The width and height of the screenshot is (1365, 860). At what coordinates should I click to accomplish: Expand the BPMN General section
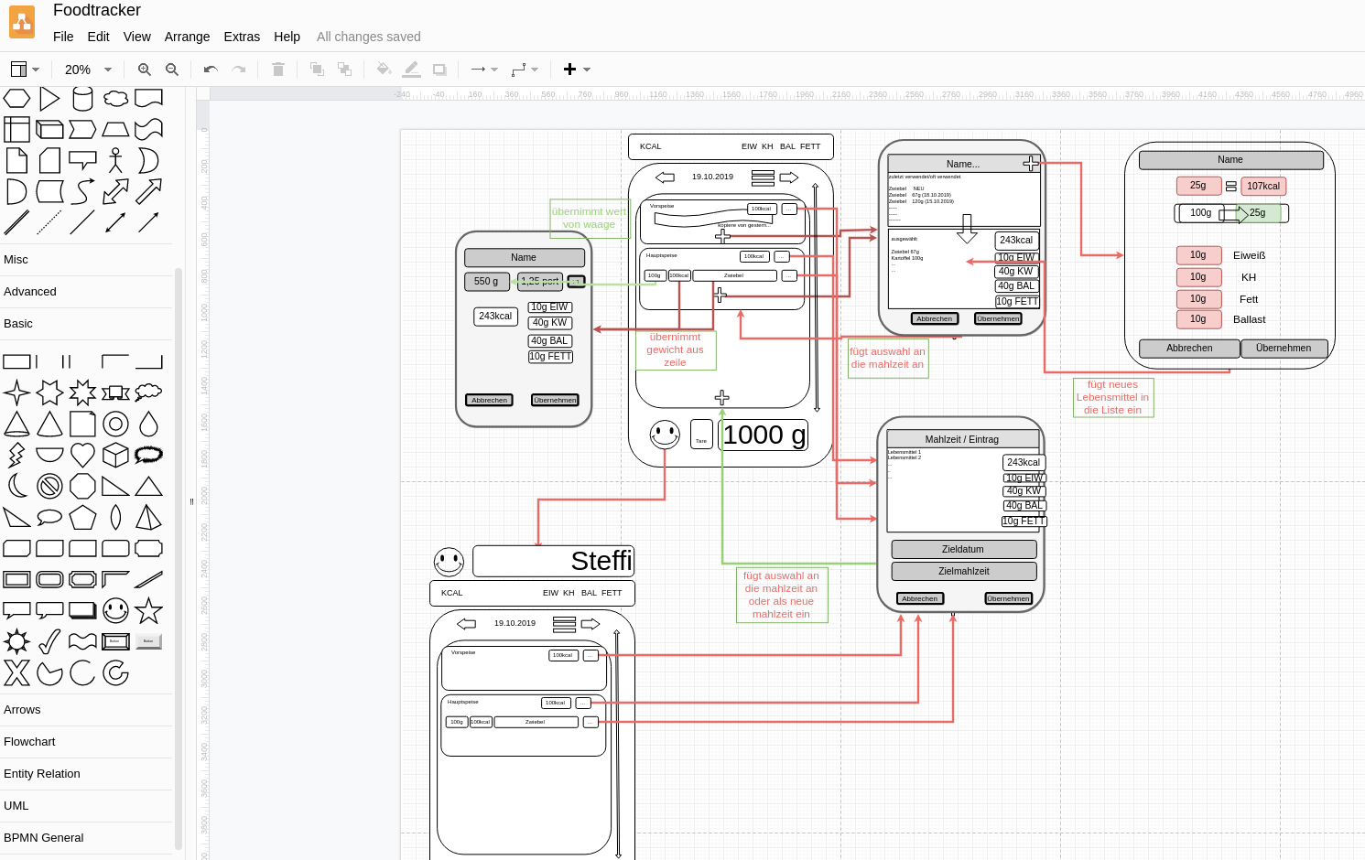[86, 838]
